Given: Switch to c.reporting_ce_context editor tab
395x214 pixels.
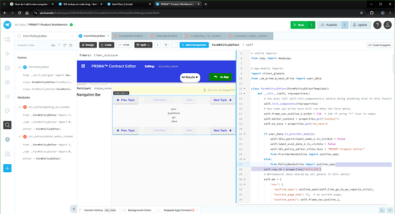Looking at the screenshot, I should tap(206, 36).
